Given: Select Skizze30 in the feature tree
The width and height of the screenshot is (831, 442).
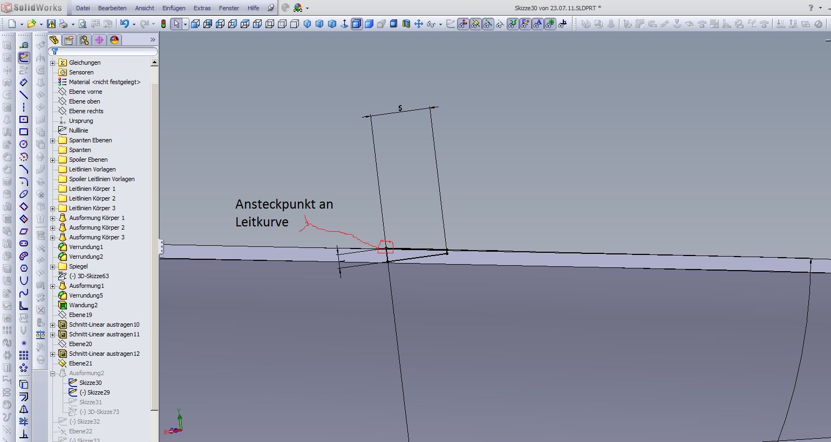Looking at the screenshot, I should coord(90,383).
